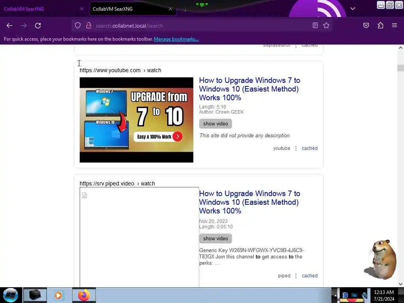This screenshot has width=404, height=303.
Task: View site security lock information
Action: click(89, 25)
